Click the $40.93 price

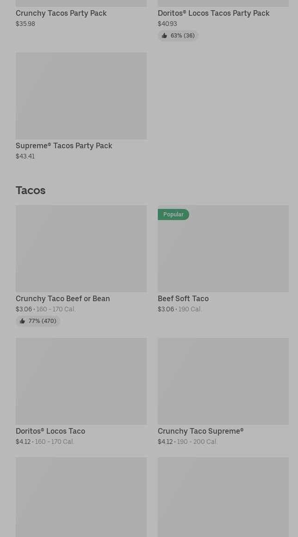click(167, 24)
